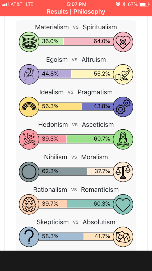152x271 pixels.
Task: Tap the Idealism rainbow icon
Action: pos(29,107)
